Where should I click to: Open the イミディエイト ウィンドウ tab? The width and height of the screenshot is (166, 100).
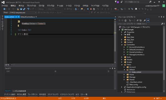(x=67, y=94)
